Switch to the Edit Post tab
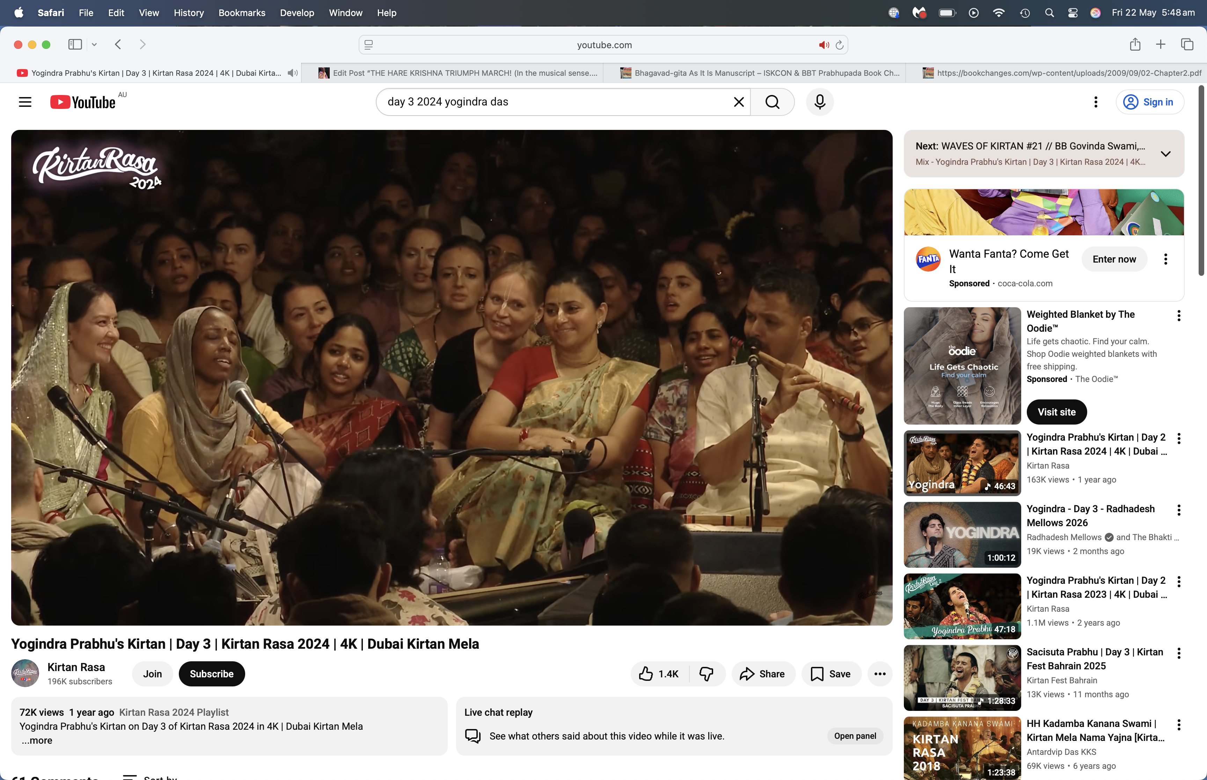Screen dimensions: 1207x780 (458, 73)
